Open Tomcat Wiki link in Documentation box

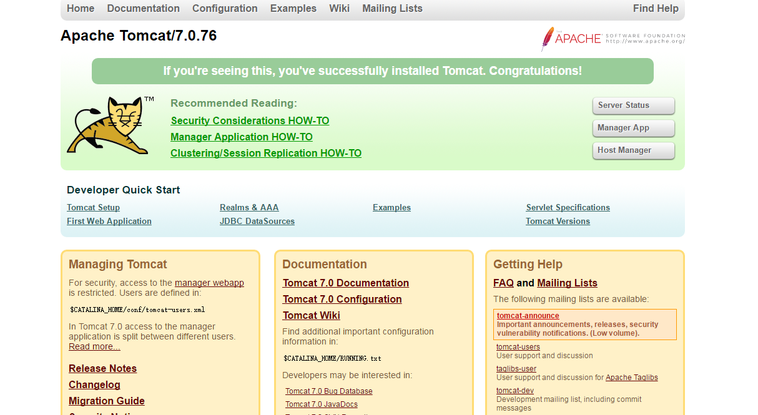[x=312, y=316]
